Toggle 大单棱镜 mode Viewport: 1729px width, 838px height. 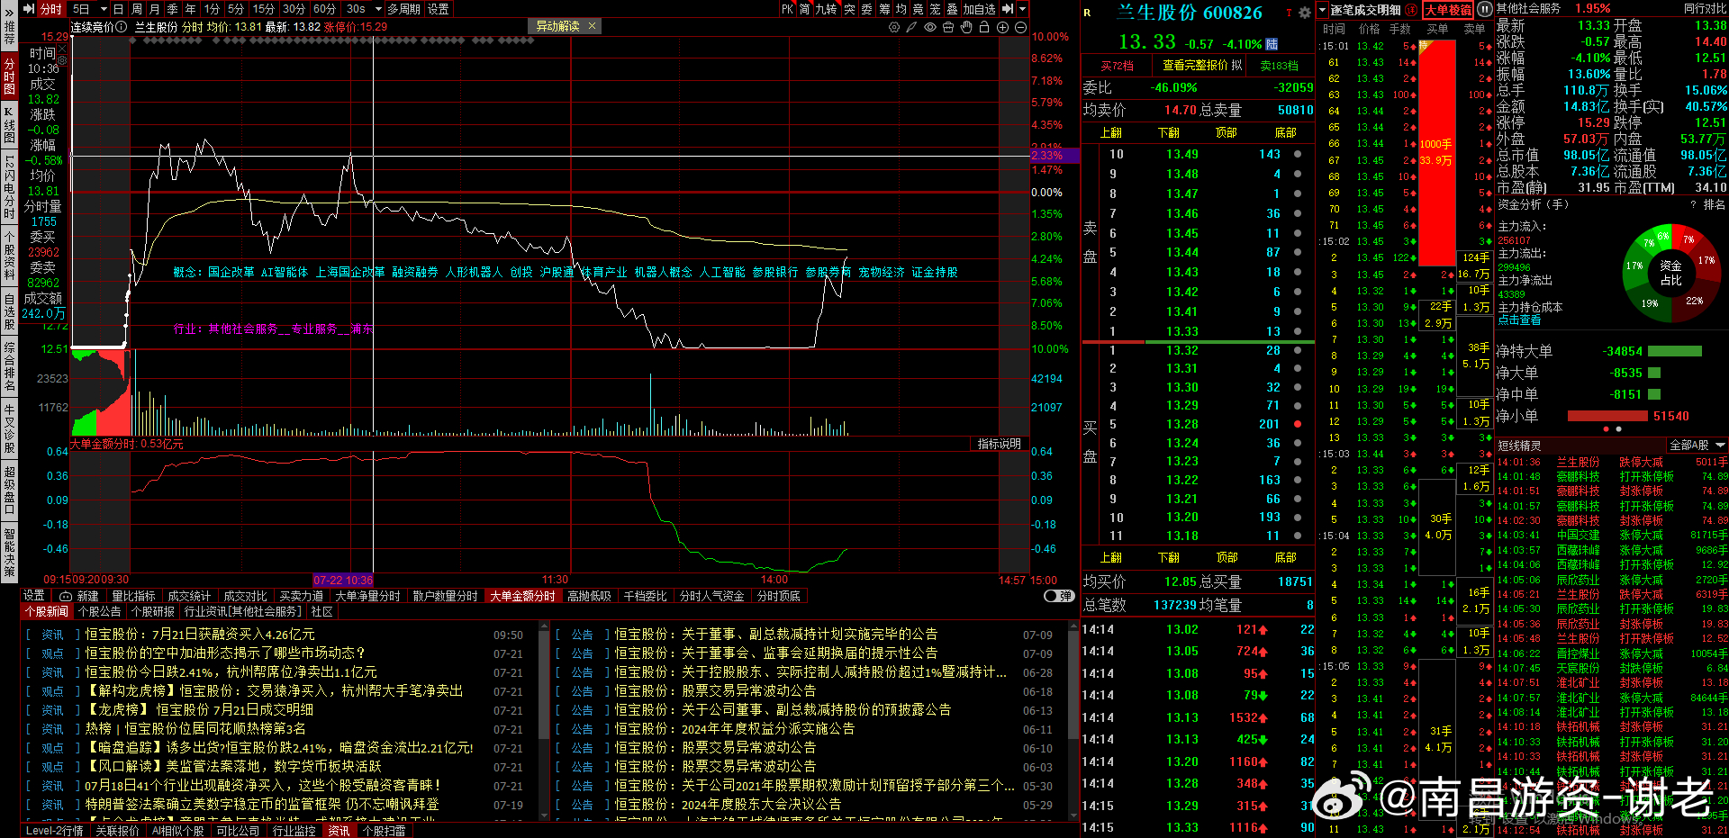point(1448,10)
